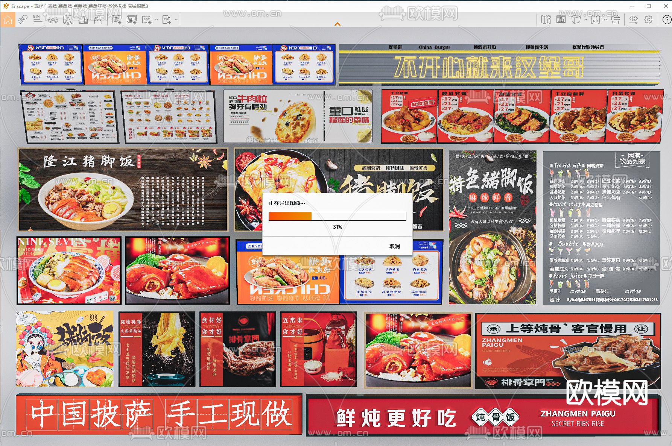Viewport: 672px width, 446px height.
Task: Click the wings navigation mode icon
Action: tap(595, 20)
